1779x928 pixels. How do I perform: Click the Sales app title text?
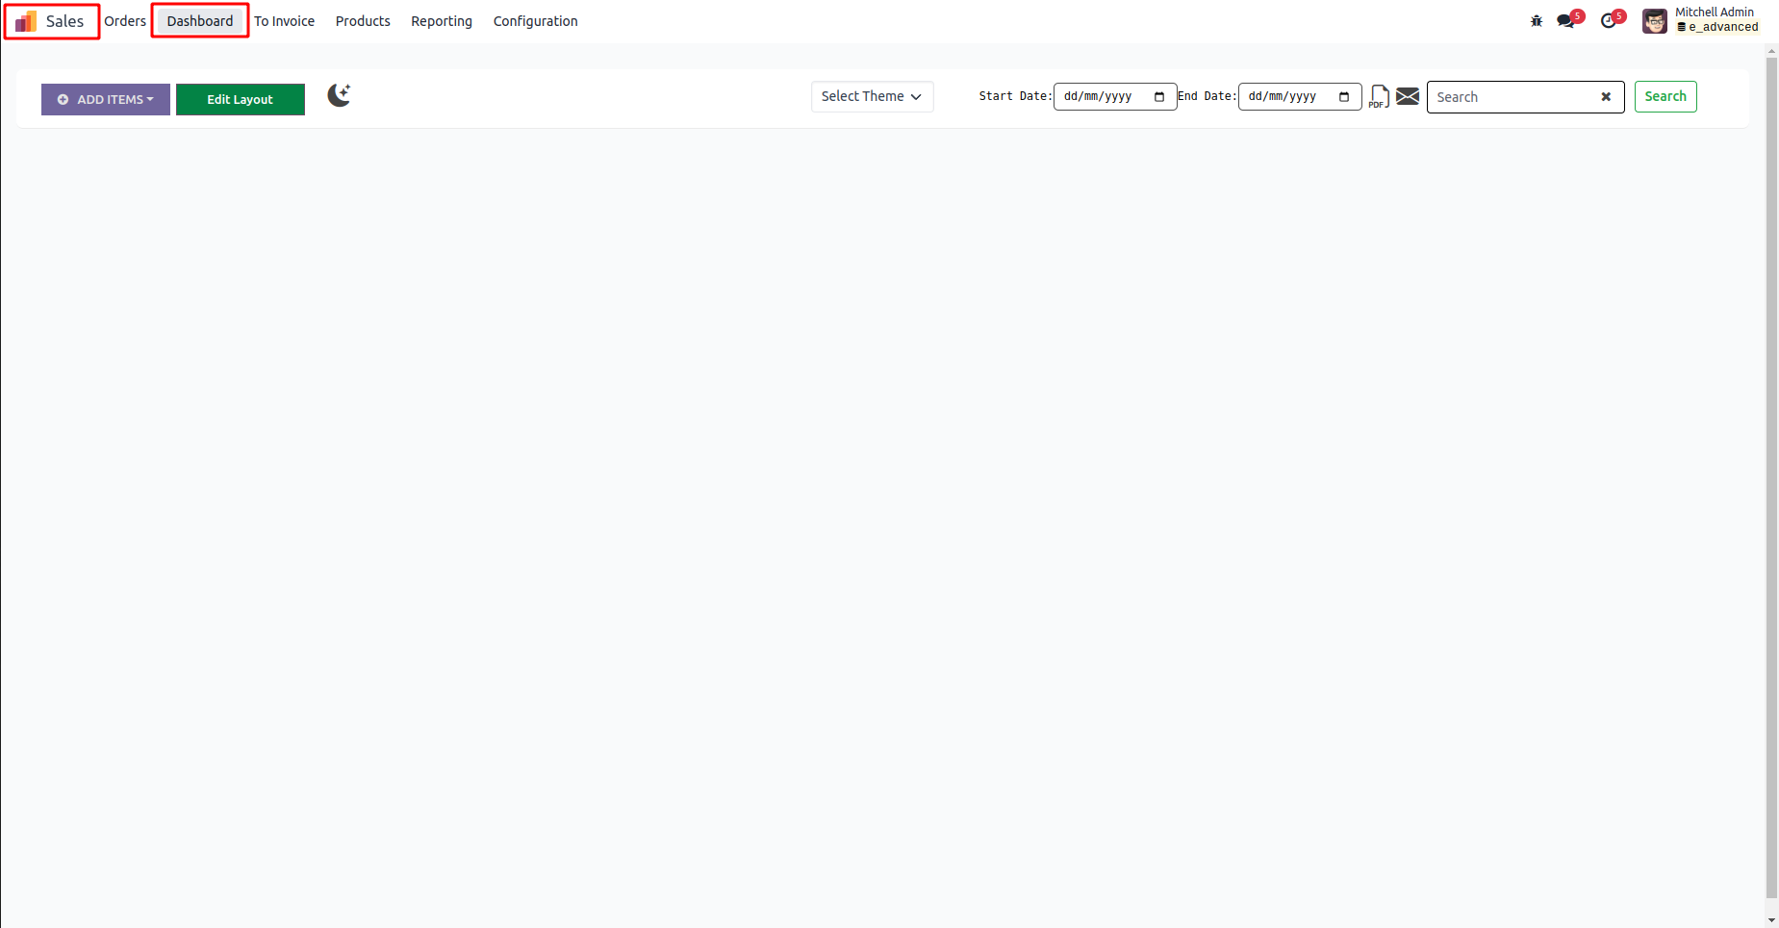[64, 21]
